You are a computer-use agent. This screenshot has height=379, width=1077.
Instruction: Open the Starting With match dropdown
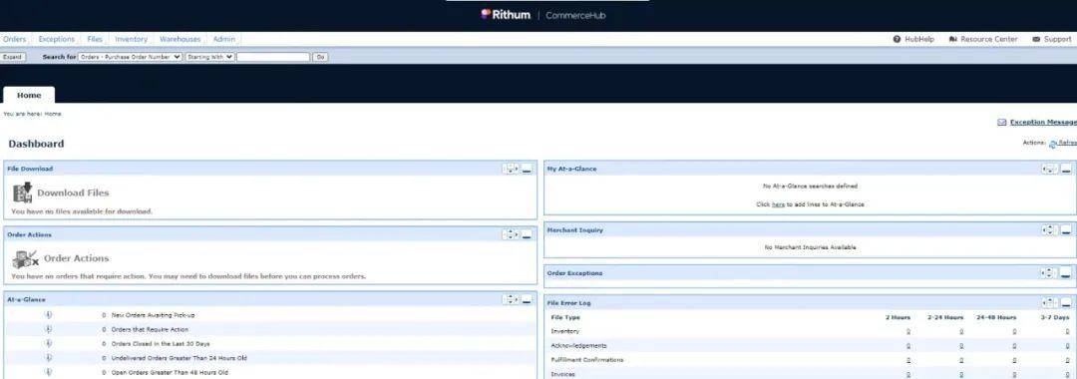(x=209, y=57)
